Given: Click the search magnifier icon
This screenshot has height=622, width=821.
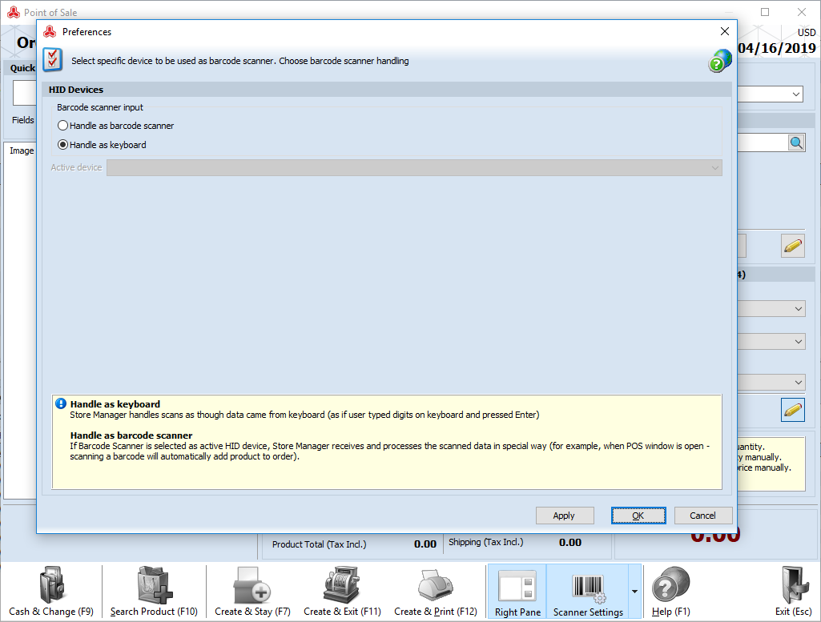Looking at the screenshot, I should [796, 142].
